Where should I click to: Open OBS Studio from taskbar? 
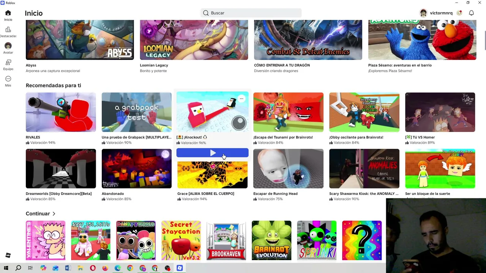pyautogui.click(x=167, y=268)
